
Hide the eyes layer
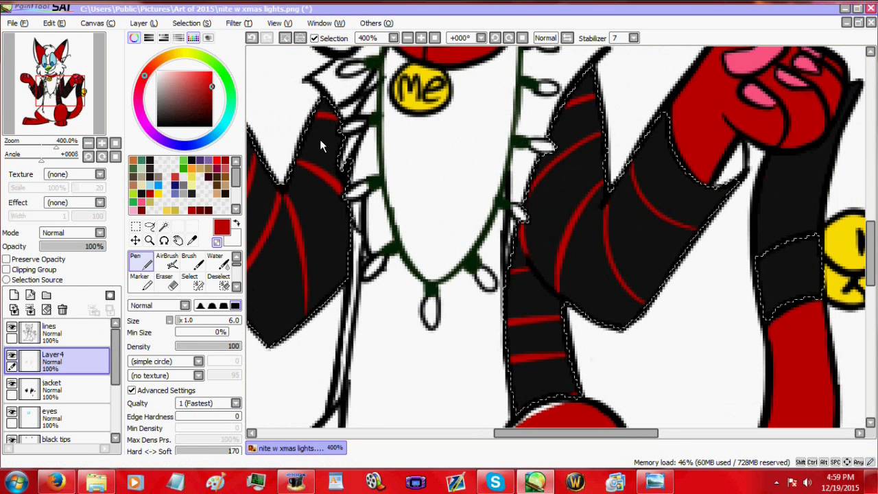tap(12, 412)
